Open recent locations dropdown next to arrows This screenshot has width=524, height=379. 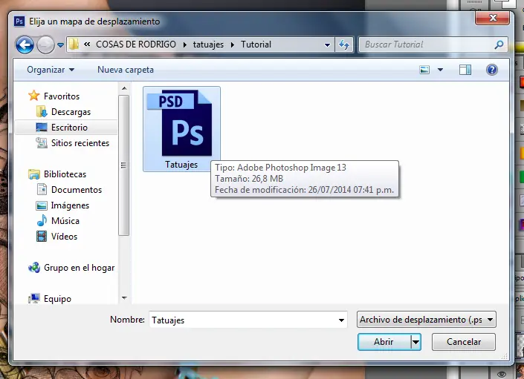60,45
